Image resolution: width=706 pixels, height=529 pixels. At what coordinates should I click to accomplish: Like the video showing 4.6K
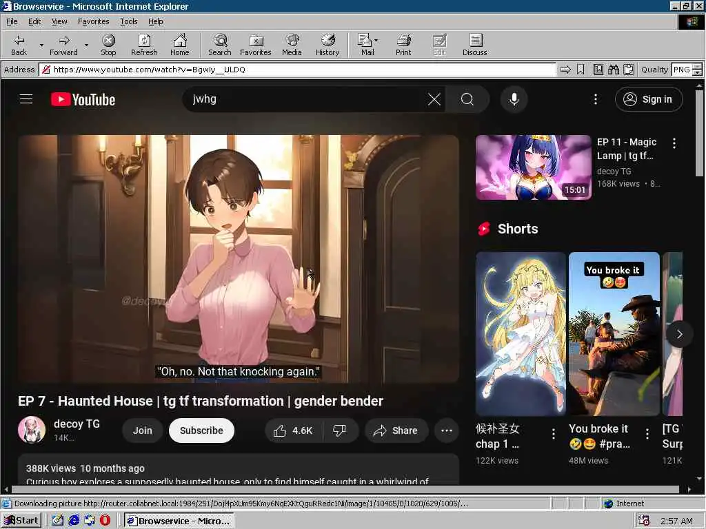(x=293, y=431)
